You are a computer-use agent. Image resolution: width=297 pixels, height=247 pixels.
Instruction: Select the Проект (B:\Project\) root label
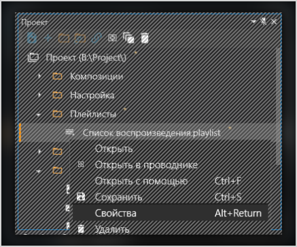(86, 58)
